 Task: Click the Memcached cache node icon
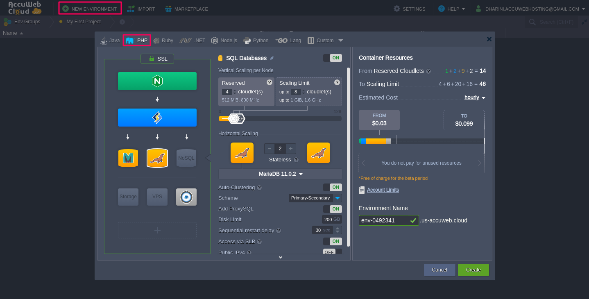(128, 158)
